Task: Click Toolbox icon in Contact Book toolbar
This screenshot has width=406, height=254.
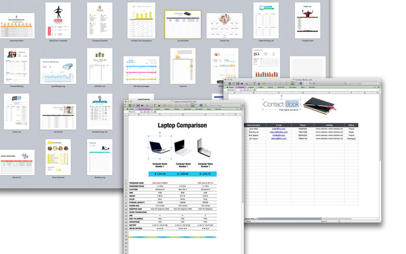Action: [x=300, y=83]
